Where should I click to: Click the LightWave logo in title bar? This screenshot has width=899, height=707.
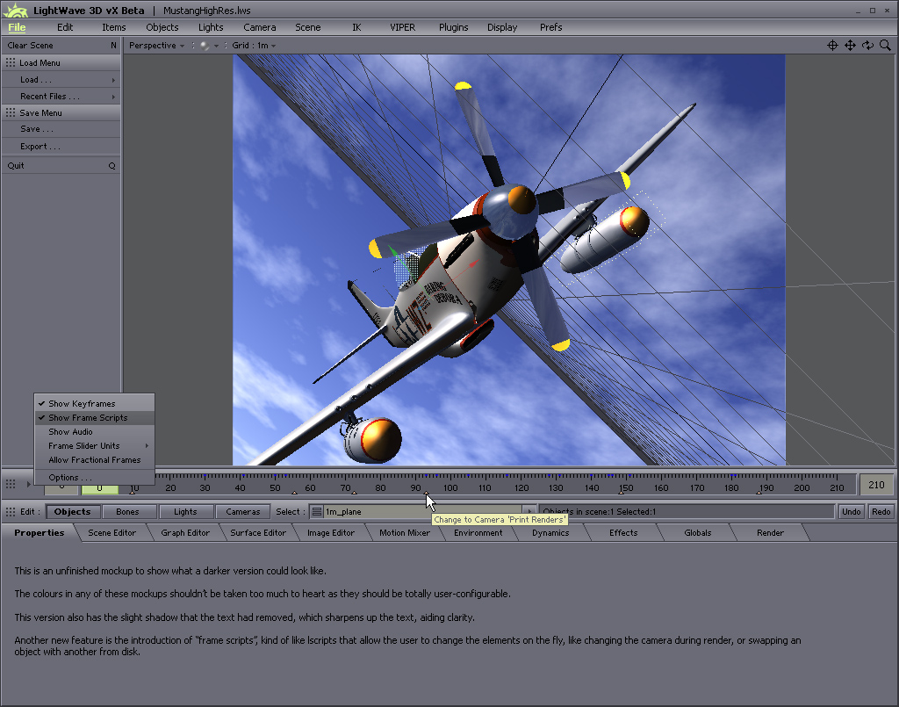pos(17,11)
